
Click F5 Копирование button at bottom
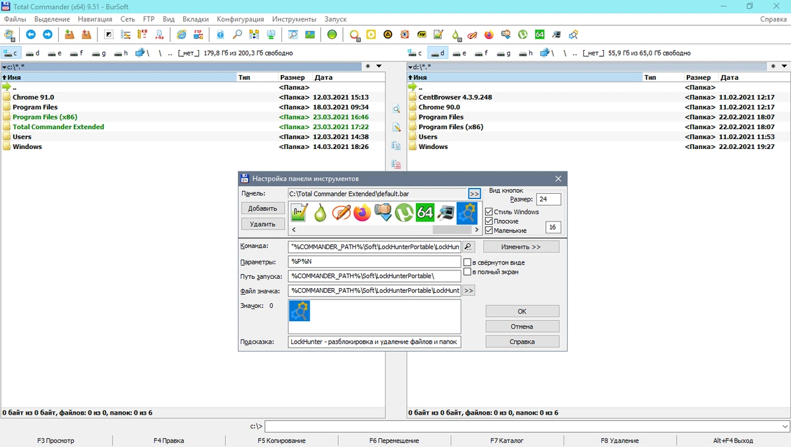tap(282, 440)
